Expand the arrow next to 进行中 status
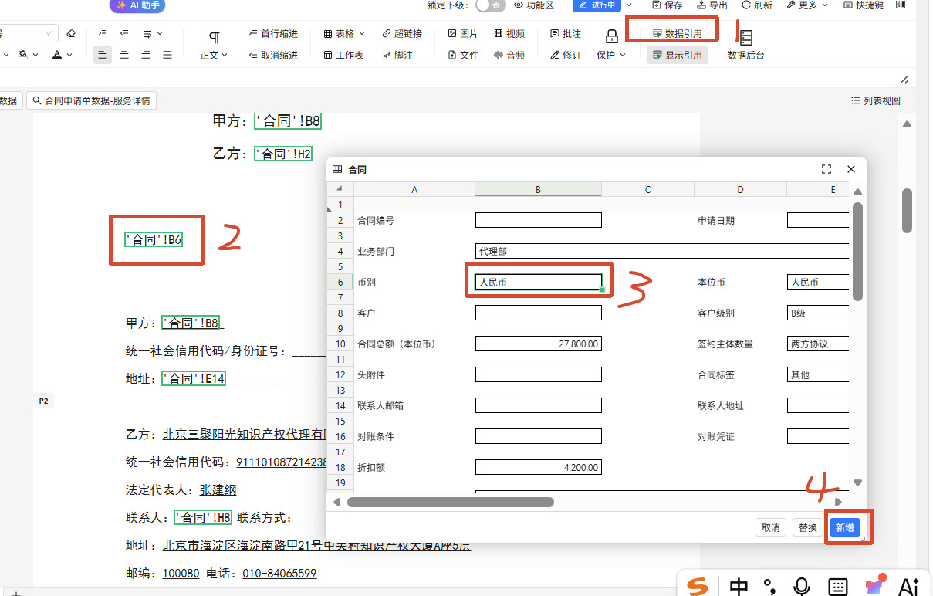933x596 pixels. [x=629, y=5]
